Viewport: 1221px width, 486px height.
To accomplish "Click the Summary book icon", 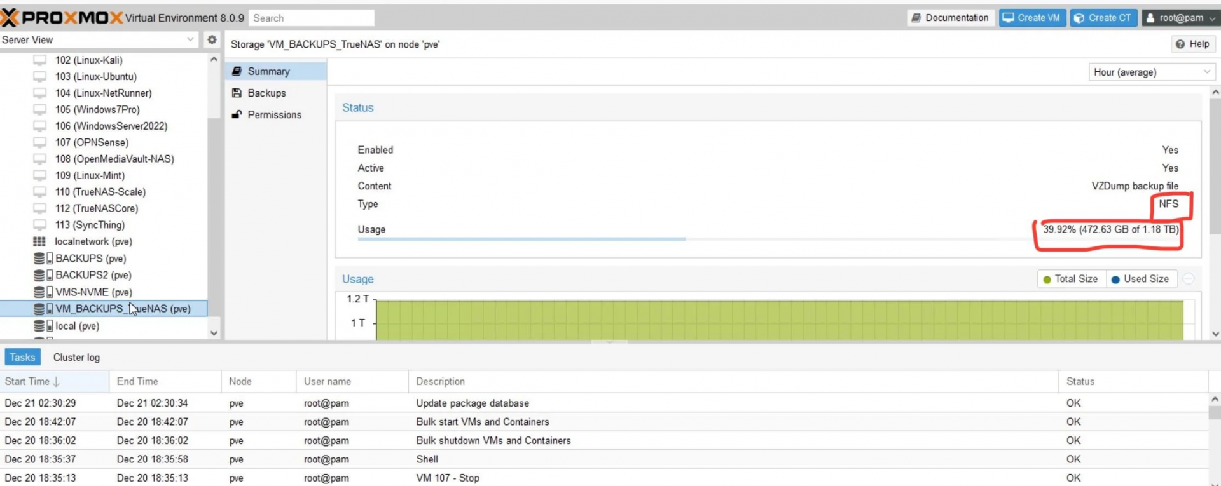I will point(237,71).
